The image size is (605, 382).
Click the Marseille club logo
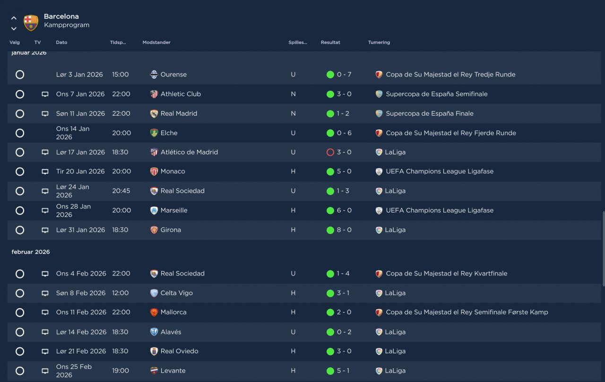(154, 211)
